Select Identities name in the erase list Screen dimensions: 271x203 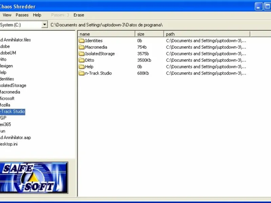94,41
